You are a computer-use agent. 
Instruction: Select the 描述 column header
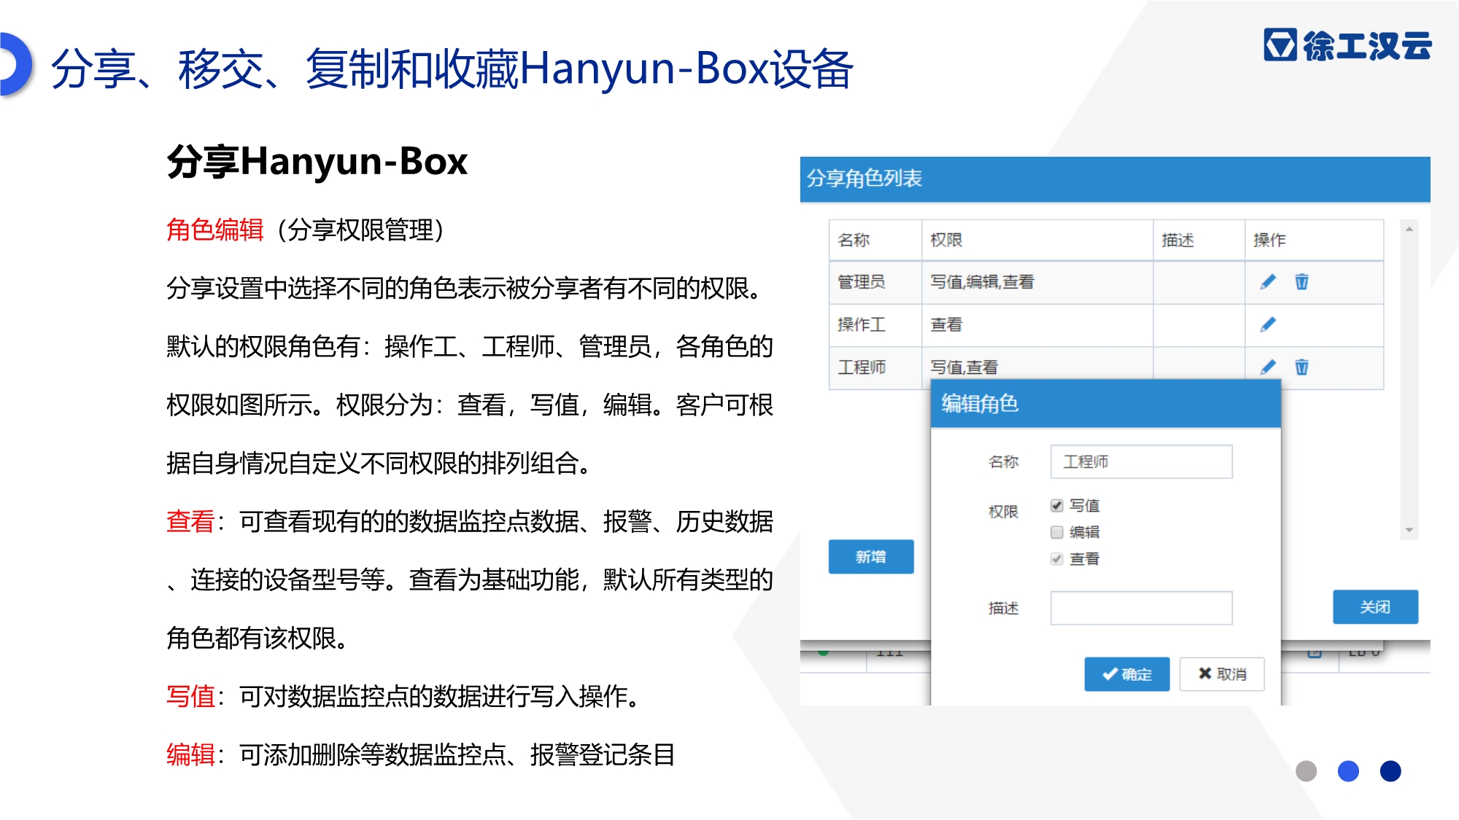[1199, 240]
